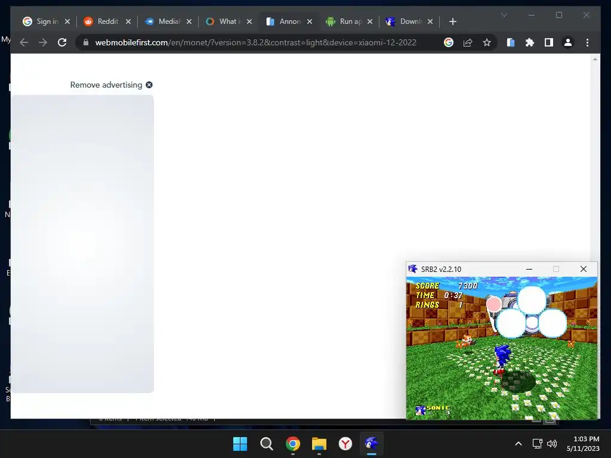Close the SRB2 game window

tap(584, 269)
